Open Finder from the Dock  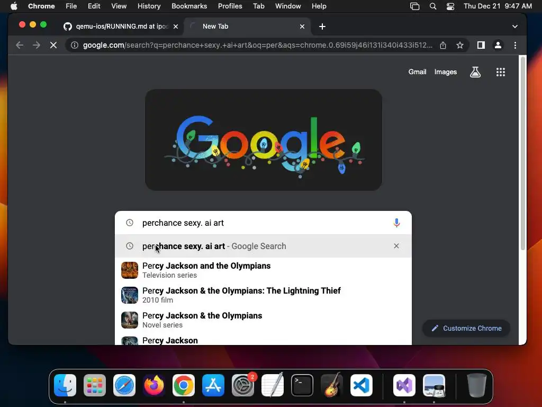click(x=65, y=385)
